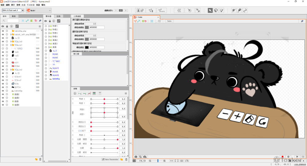Switch to the 記錄 tab
This screenshot has width=307, height=166.
58,16
